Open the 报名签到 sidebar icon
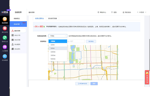 pyautogui.click(x=5, y=30)
